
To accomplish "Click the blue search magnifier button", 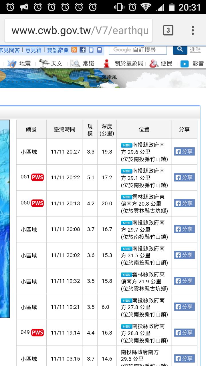I will pos(180,49).
